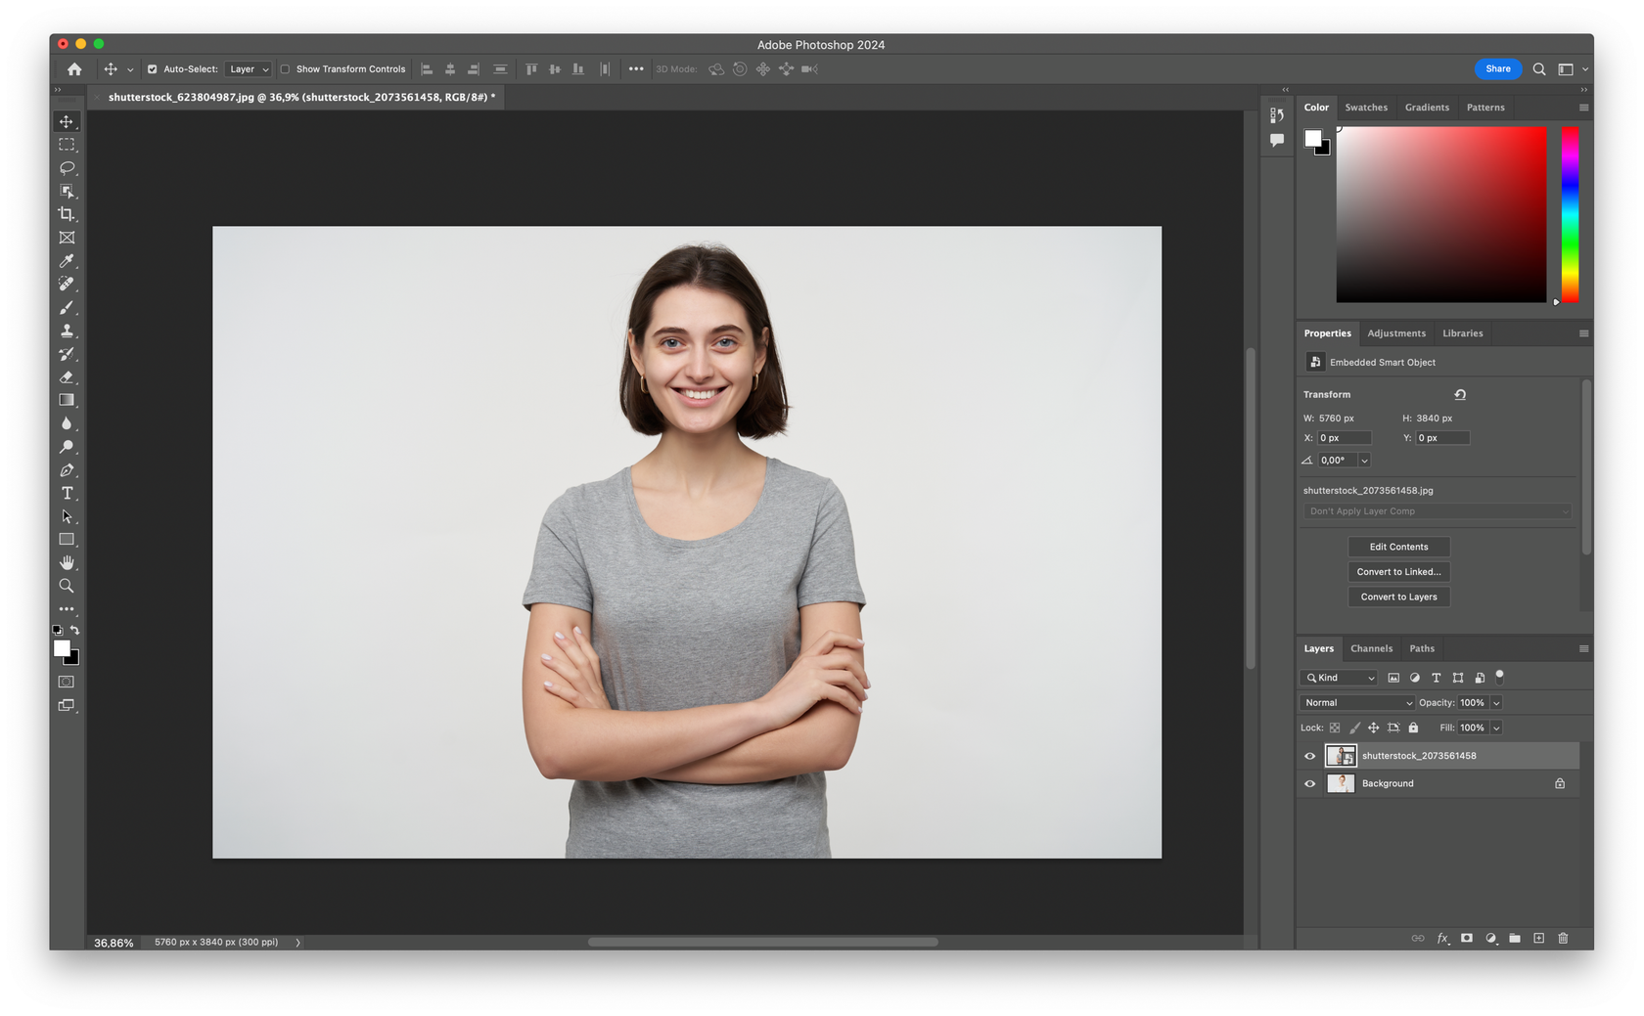The image size is (1644, 1016).
Task: Hide the Background layer visibility
Action: click(x=1309, y=783)
